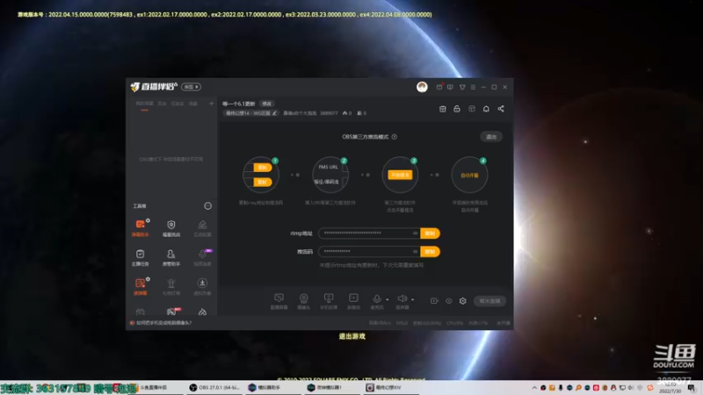Viewport: 703px width, 395px height.
Task: Open the feedback message icon in title bar
Action: (x=450, y=87)
